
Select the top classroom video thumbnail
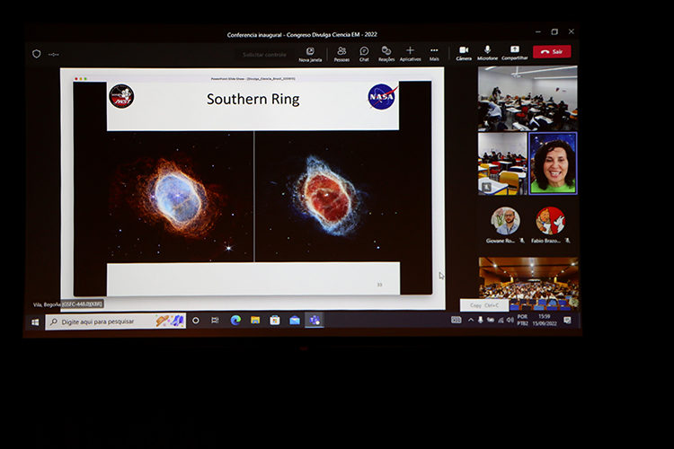click(528, 99)
